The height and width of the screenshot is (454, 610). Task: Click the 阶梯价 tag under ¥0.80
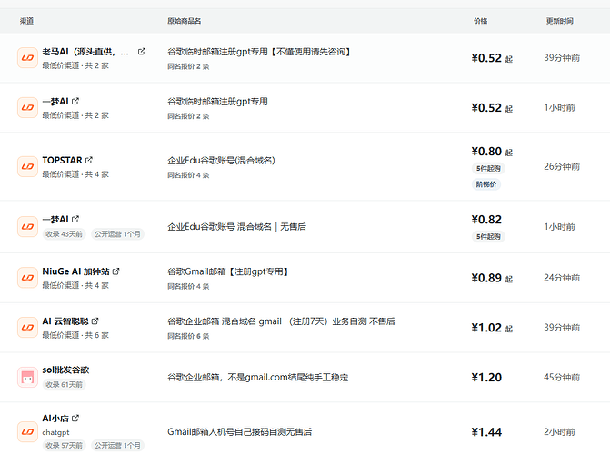(x=486, y=184)
